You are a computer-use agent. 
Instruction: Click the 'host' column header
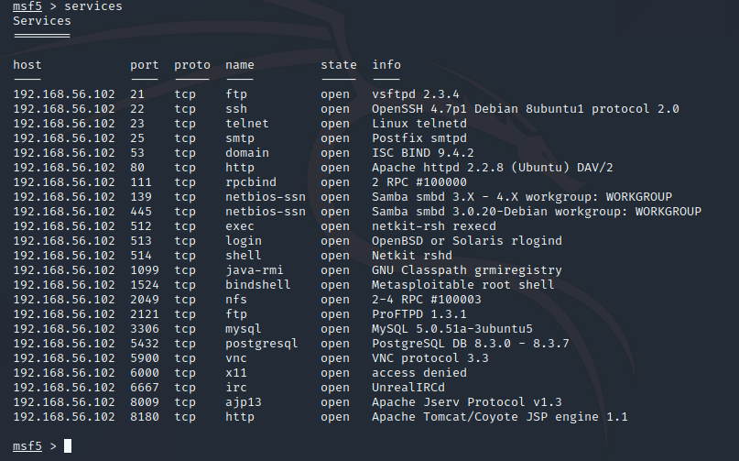point(27,65)
